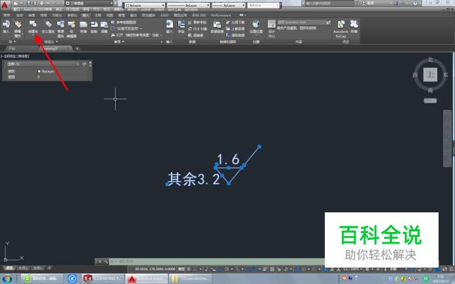Screen dimensions: 455x284
Task: Click the command line input field
Action: 218,262
